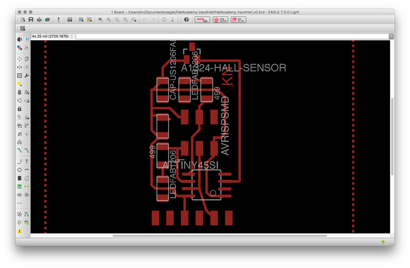
Task: Select the Mark tool
Action: coord(27,47)
